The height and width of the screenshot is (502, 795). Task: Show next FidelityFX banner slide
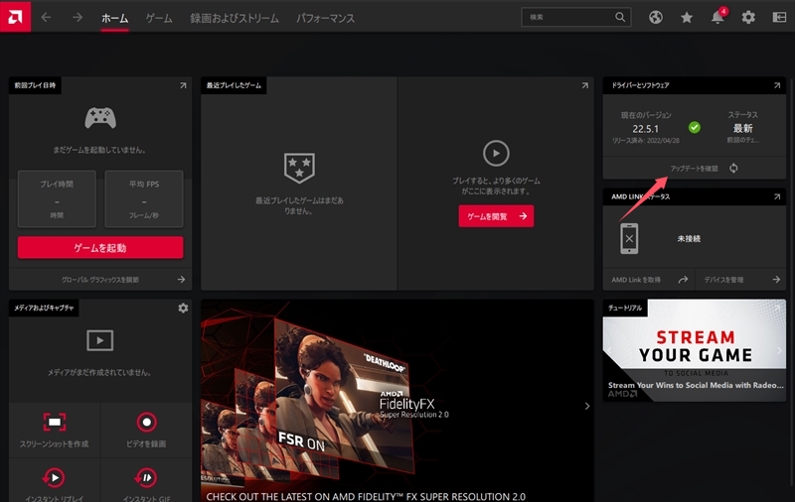tap(587, 406)
